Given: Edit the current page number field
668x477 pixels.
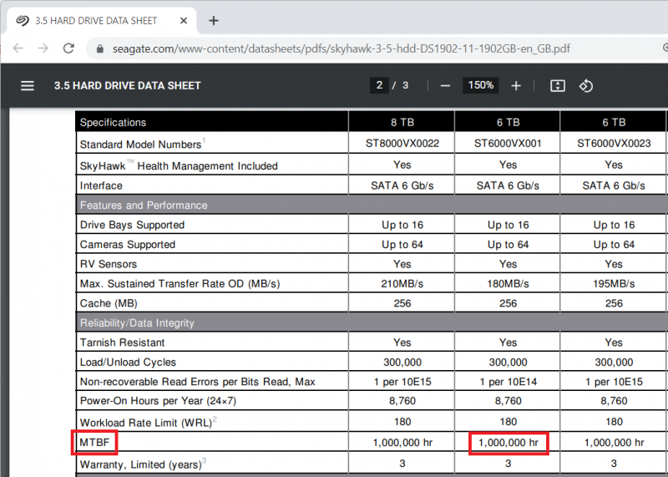Looking at the screenshot, I should click(380, 85).
